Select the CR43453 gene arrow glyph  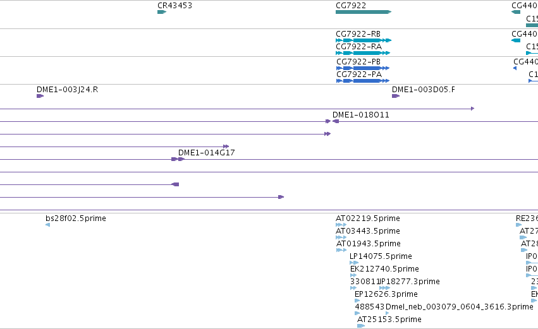click(162, 12)
